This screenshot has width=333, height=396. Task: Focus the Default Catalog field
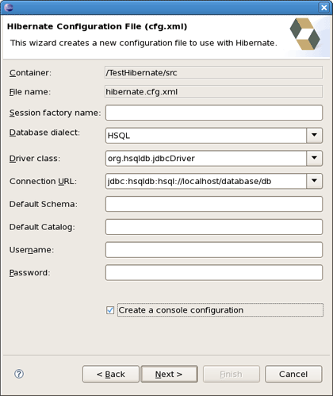pyautogui.click(x=214, y=227)
